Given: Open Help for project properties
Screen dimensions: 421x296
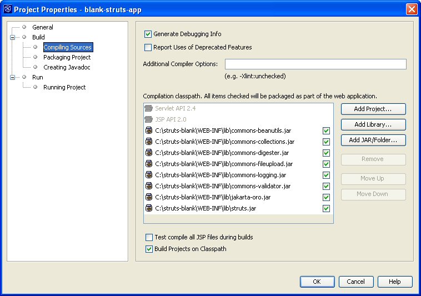Looking at the screenshot, I should [395, 282].
